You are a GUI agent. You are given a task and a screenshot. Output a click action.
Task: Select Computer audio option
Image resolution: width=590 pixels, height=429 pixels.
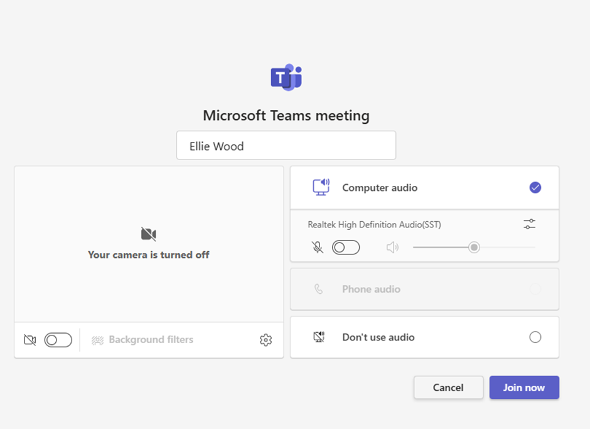pos(424,188)
